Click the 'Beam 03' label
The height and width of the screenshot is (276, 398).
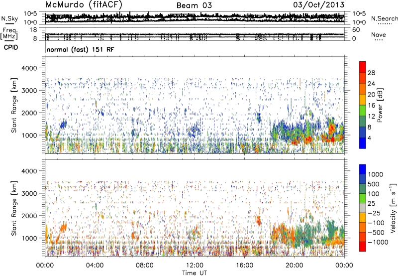tap(194, 5)
